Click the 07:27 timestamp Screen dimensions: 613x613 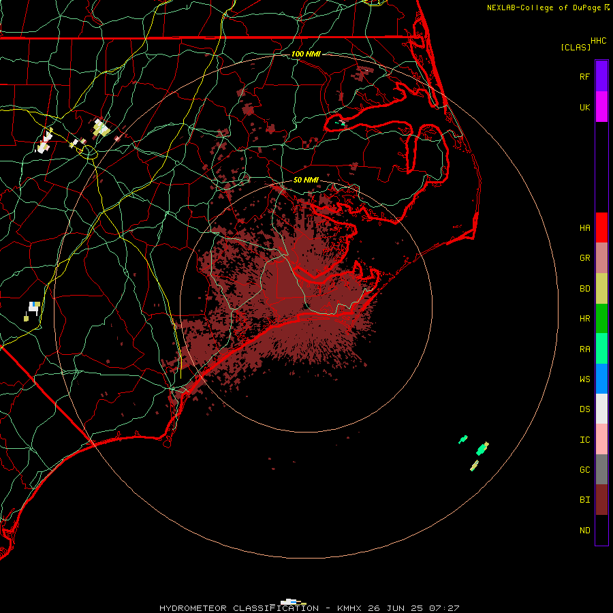click(444, 608)
